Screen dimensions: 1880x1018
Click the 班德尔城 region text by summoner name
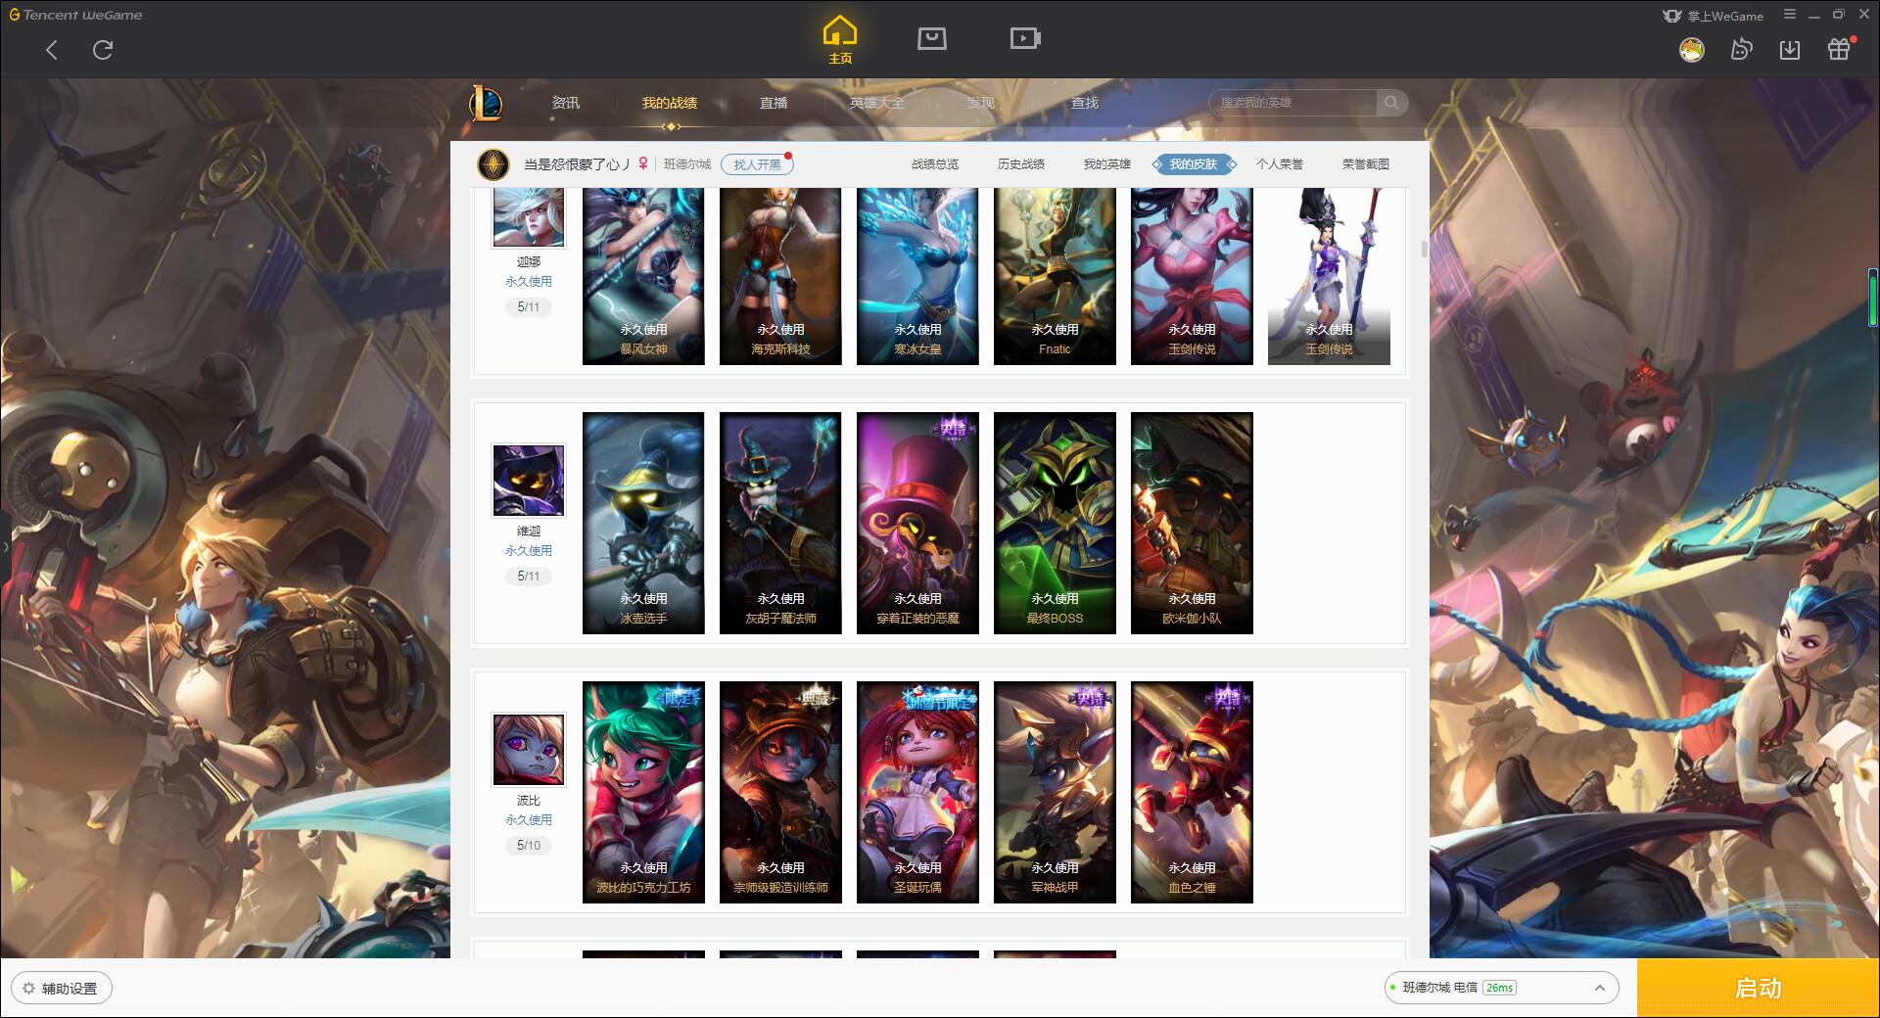point(687,164)
